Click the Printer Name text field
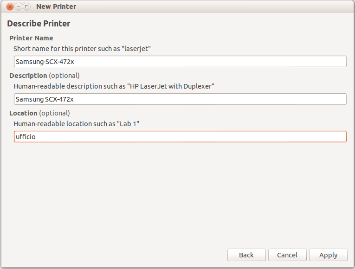The height and width of the screenshot is (269, 355). click(180, 62)
